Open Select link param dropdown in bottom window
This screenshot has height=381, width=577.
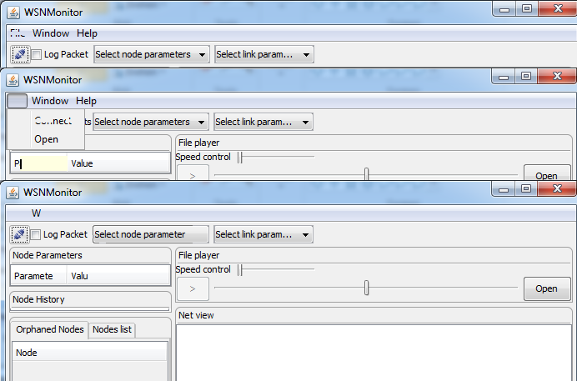(x=263, y=234)
